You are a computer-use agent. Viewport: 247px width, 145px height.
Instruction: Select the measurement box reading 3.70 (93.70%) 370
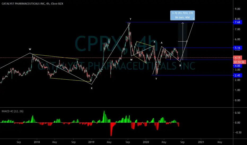tap(182, 15)
